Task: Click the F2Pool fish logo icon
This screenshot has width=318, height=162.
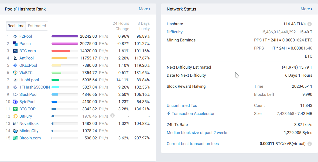Action: pos(15,36)
